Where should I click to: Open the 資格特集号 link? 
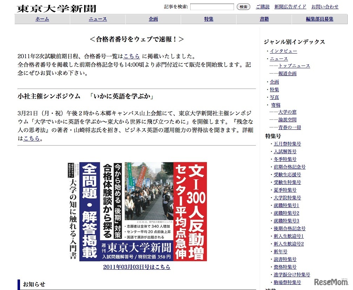[285, 267]
